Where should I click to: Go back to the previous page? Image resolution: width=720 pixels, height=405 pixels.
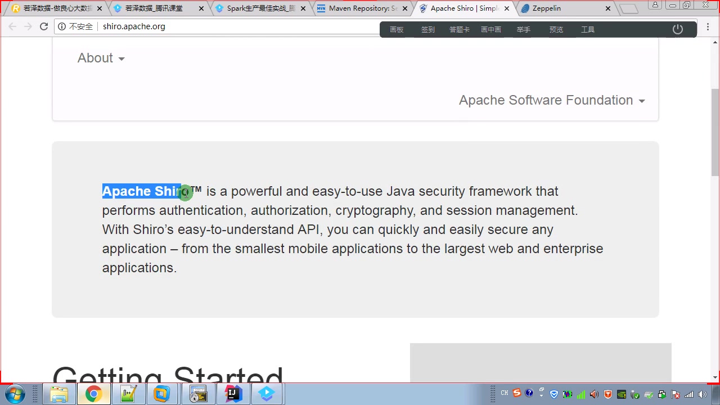[12, 26]
